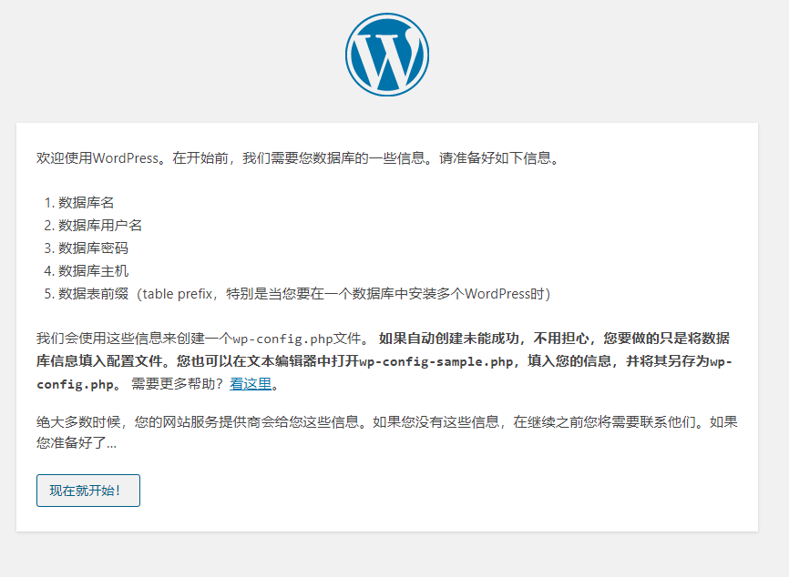The height and width of the screenshot is (577, 789).
Task: Click the WordPress logo at top
Action: click(387, 55)
